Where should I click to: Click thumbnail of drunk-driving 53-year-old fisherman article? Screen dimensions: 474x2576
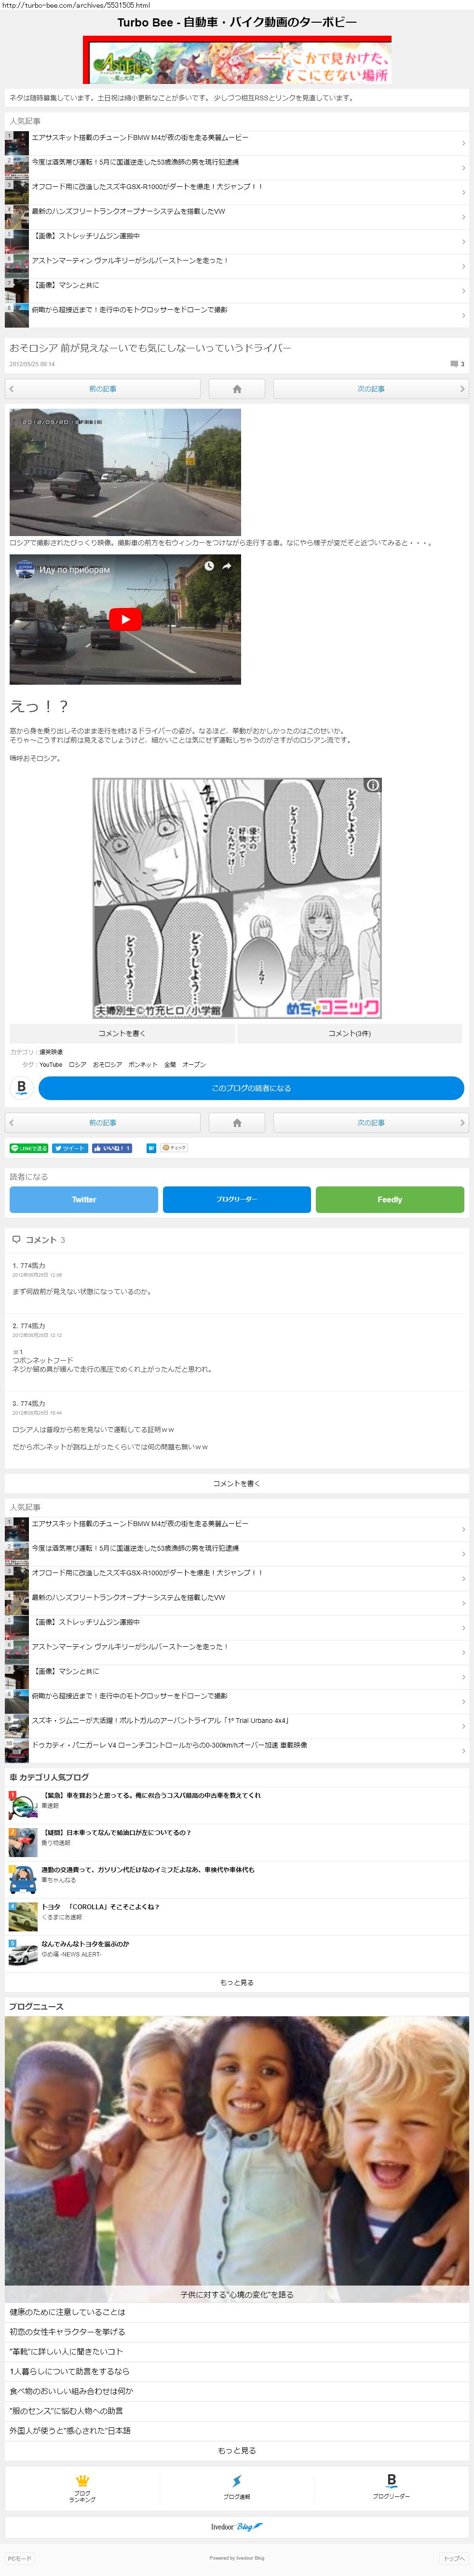(x=17, y=168)
